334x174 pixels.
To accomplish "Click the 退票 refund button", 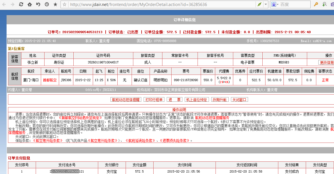I will [x=175, y=100].
